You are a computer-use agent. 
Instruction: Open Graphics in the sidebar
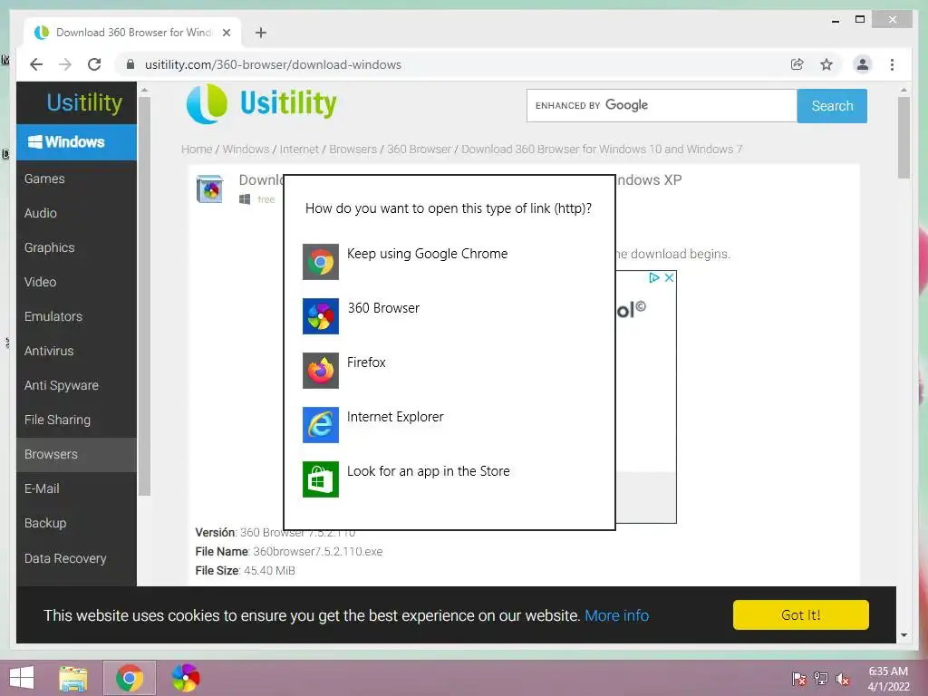click(x=49, y=247)
